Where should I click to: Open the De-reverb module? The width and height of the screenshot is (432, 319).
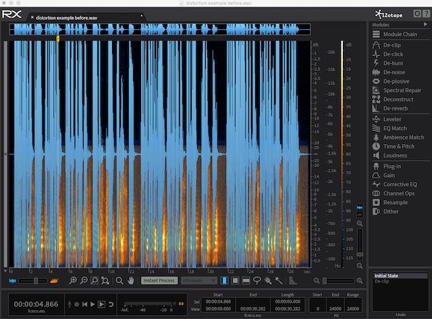(x=395, y=108)
